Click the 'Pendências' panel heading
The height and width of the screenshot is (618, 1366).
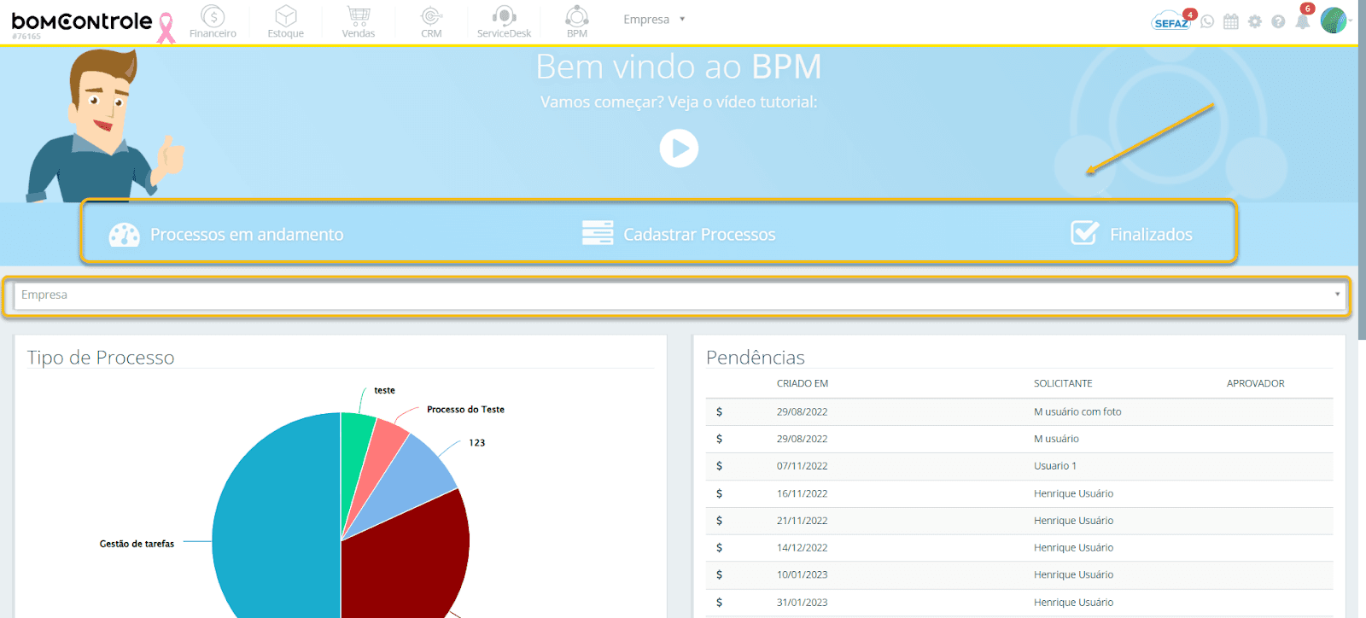756,357
